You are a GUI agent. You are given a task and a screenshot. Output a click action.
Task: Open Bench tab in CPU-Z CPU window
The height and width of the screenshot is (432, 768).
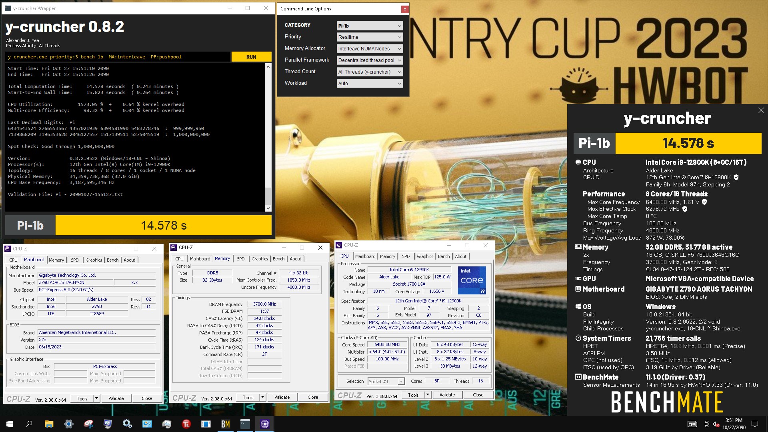click(x=444, y=256)
